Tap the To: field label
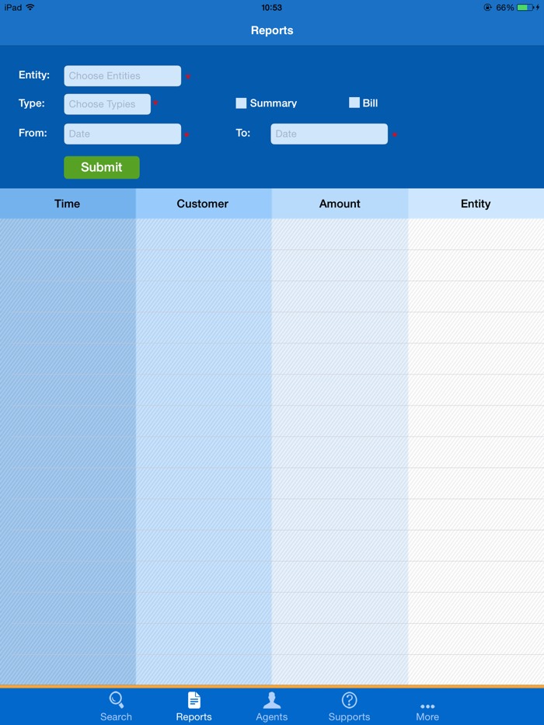544x725 pixels. pos(242,133)
